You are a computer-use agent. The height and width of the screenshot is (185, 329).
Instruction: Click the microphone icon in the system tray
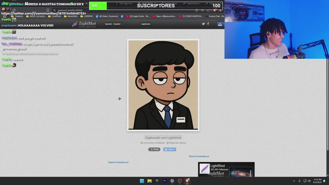[299, 181]
